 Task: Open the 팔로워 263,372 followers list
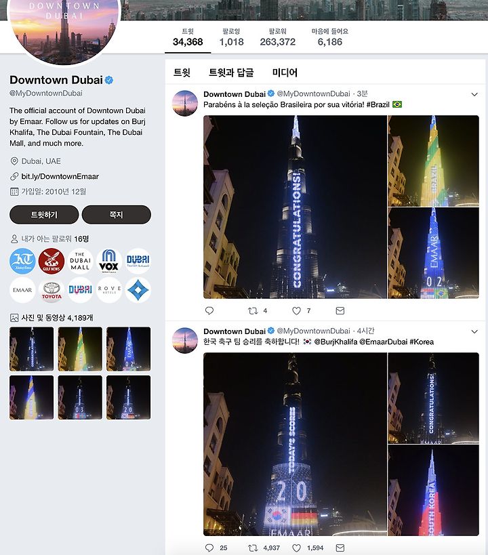(x=278, y=37)
